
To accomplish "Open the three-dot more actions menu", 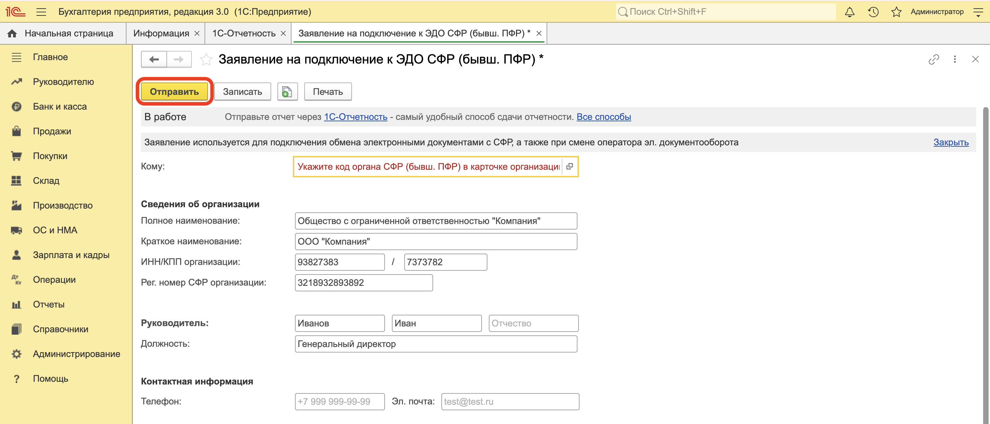I will (x=955, y=59).
